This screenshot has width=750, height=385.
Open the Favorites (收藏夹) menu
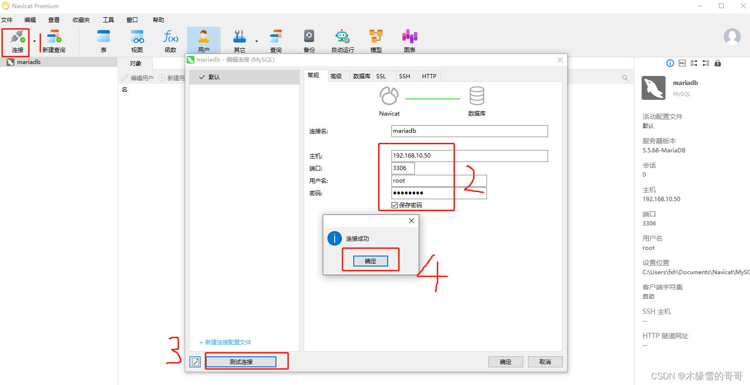point(81,20)
